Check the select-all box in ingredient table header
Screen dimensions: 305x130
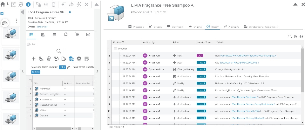tap(27, 81)
